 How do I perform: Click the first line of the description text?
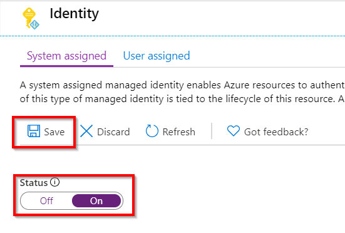tap(182, 85)
